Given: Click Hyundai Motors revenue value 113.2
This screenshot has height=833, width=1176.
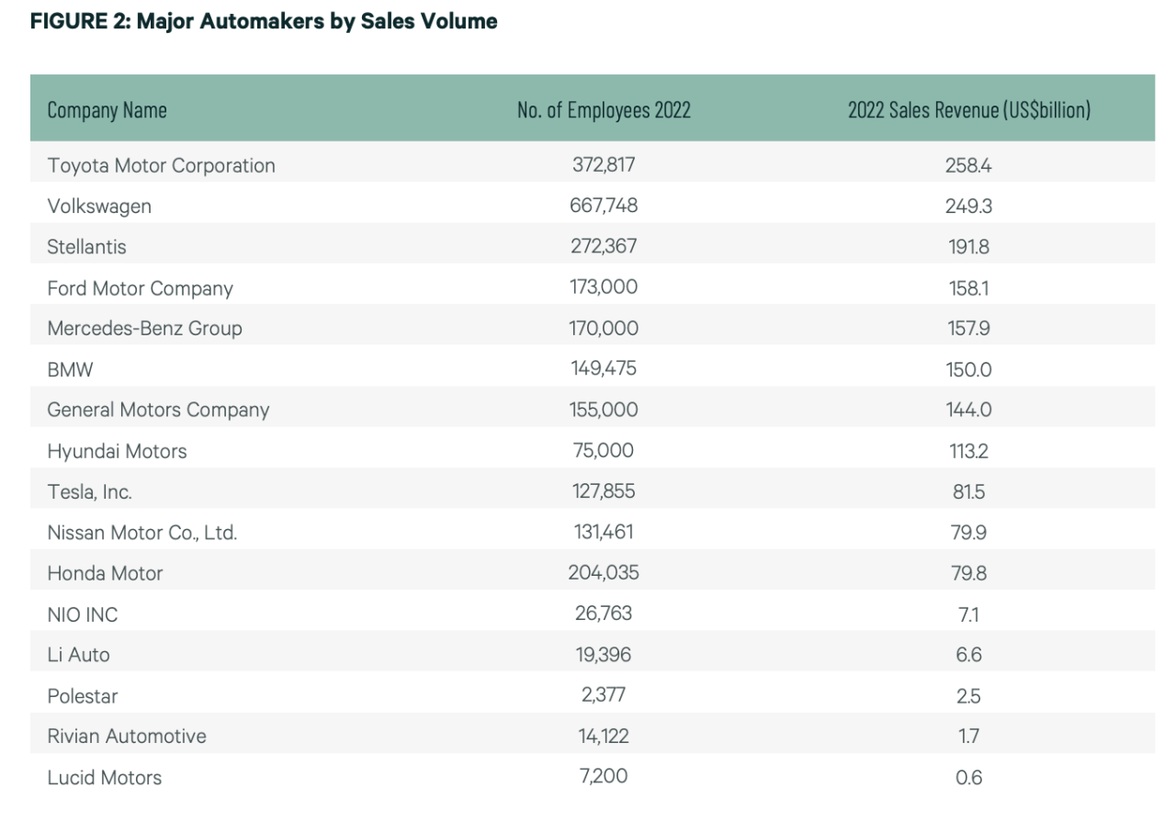Looking at the screenshot, I should (x=969, y=451).
